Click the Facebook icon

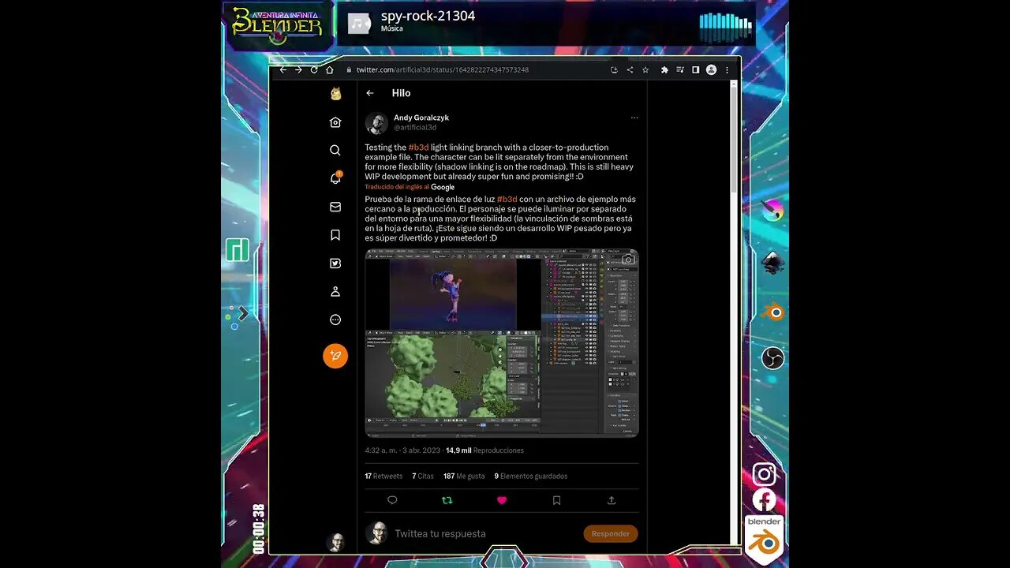click(764, 500)
